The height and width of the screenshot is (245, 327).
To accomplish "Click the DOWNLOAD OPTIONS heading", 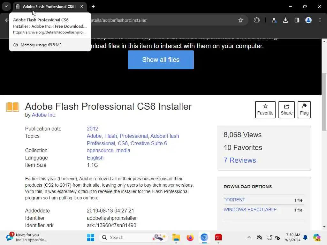I will pos(248,187).
